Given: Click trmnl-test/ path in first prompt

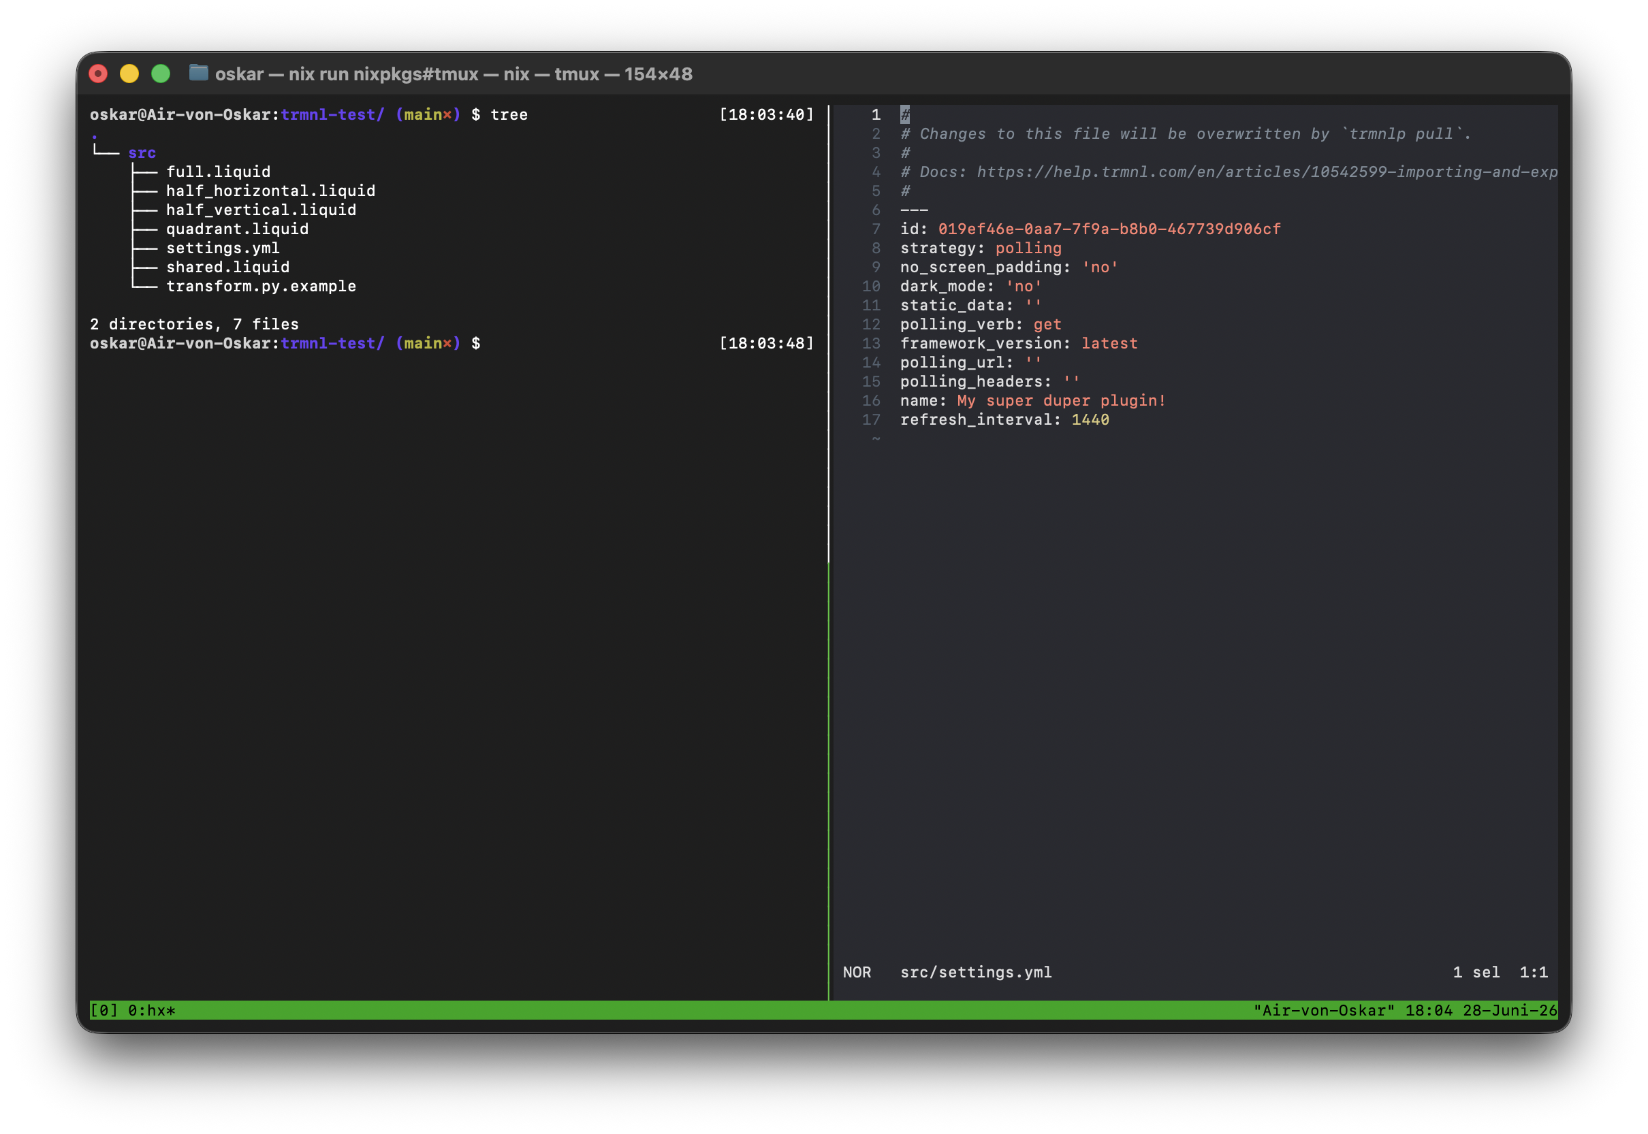Looking at the screenshot, I should (332, 115).
